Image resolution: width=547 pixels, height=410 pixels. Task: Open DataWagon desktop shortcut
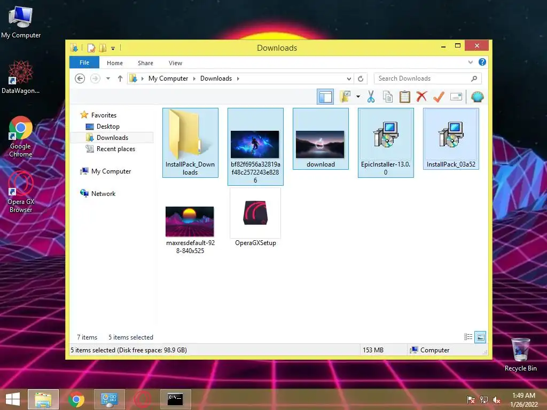21,77
